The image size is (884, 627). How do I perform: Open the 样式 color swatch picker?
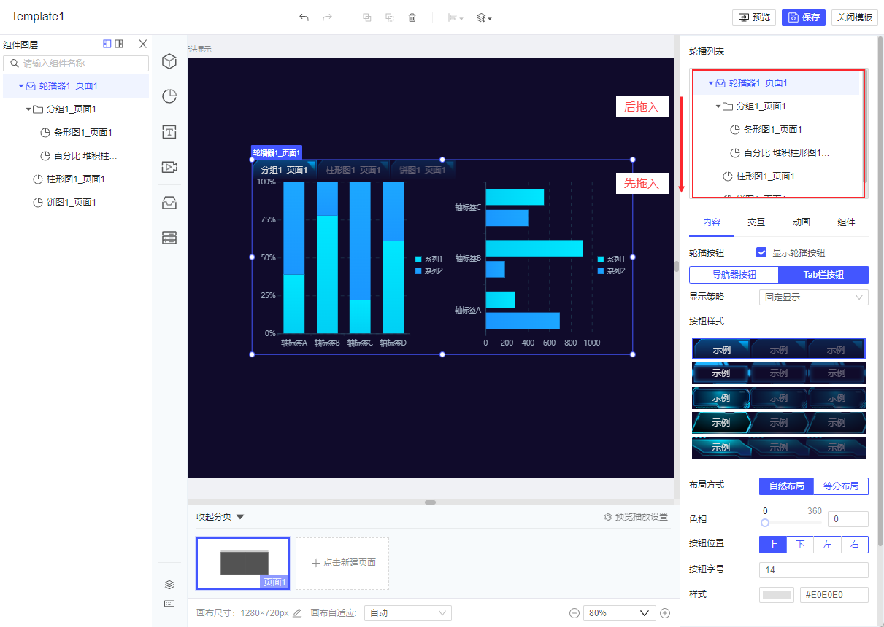pos(777,595)
